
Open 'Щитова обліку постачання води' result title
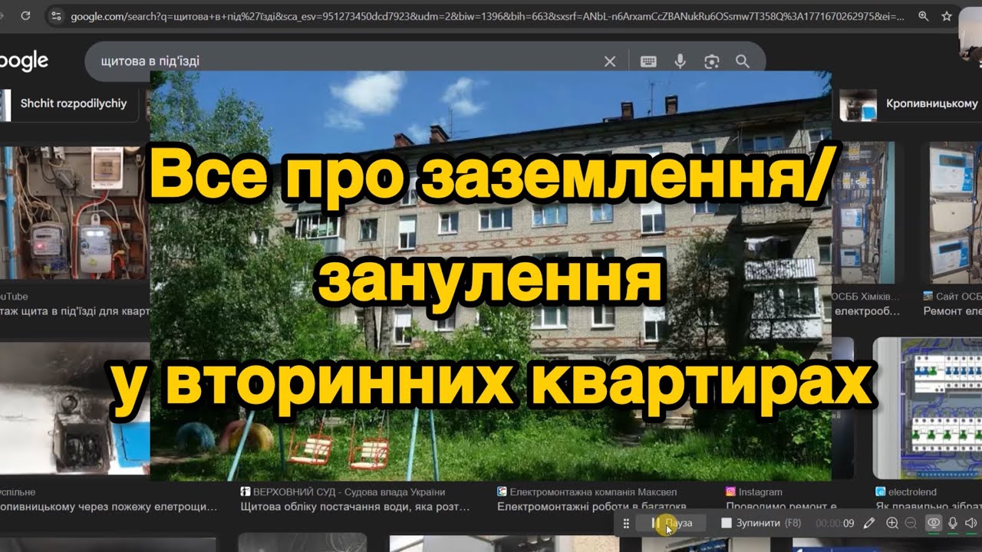[x=355, y=507]
